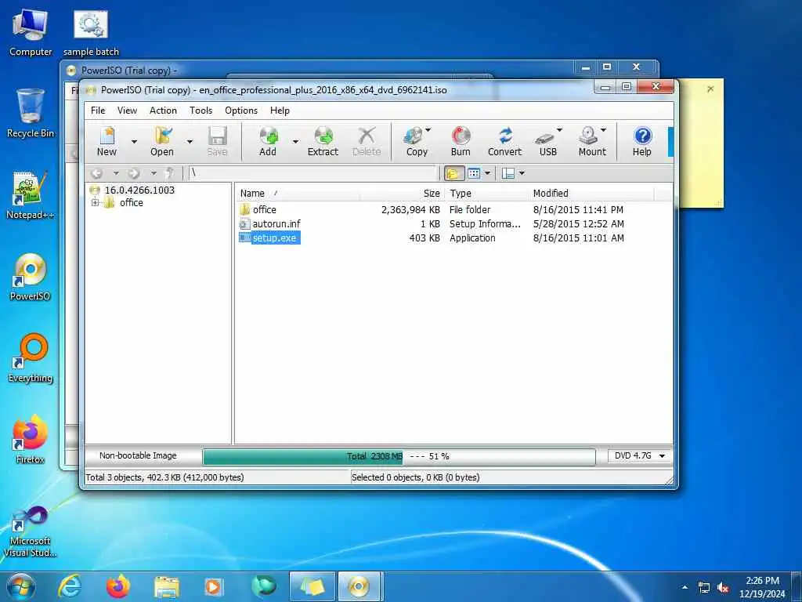Image resolution: width=802 pixels, height=602 pixels.
Task: Open the sample batch desktop icon
Action: click(x=91, y=33)
